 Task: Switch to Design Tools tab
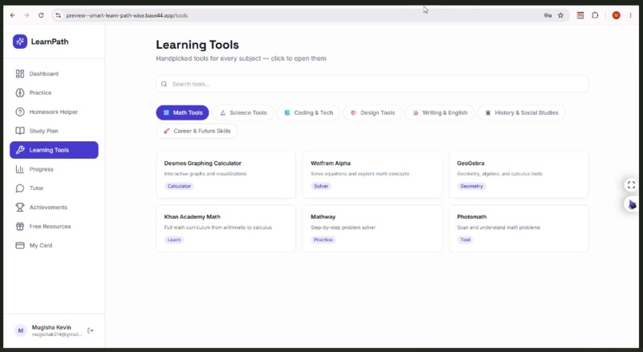(x=373, y=113)
